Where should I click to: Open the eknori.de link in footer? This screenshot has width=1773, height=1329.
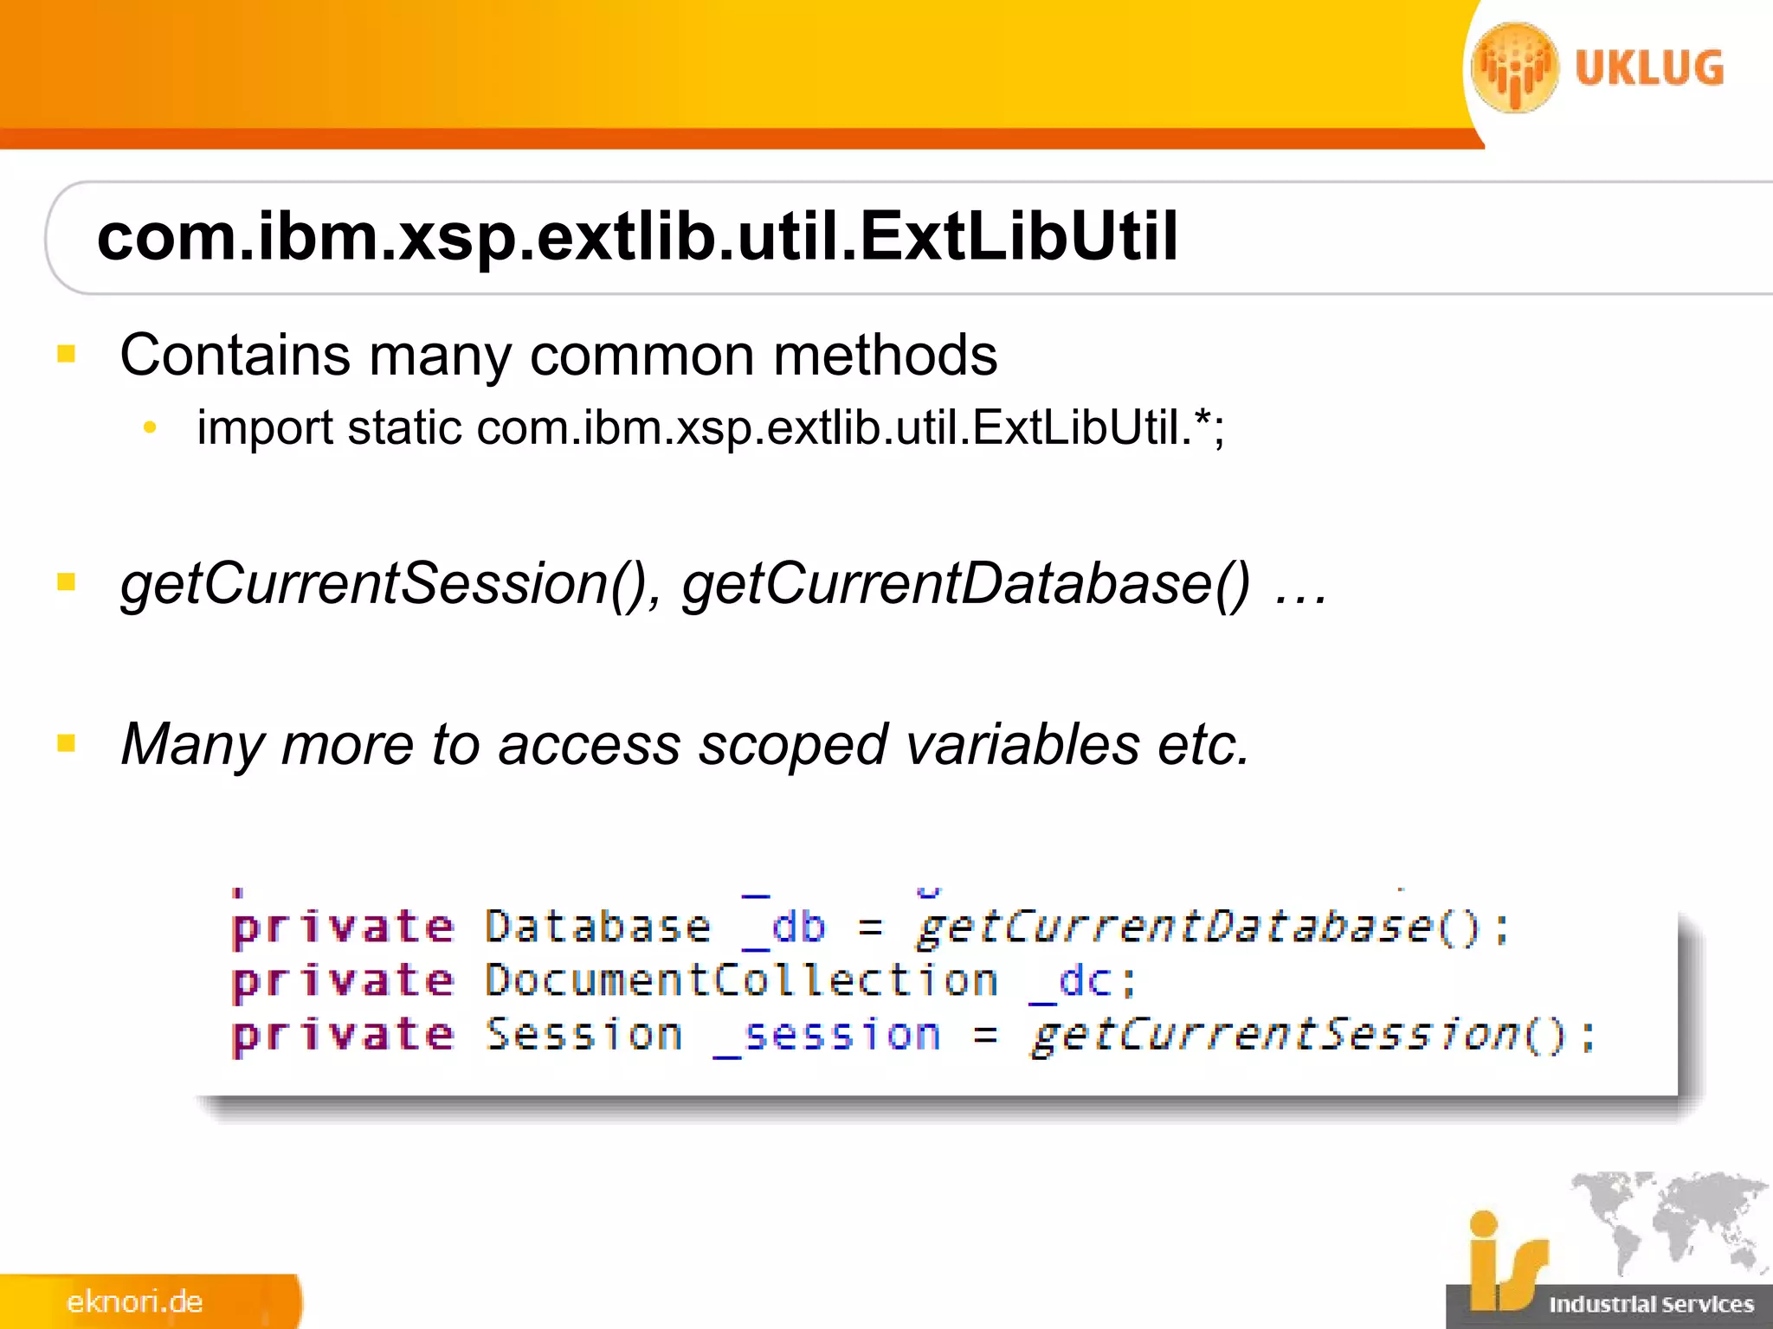[x=135, y=1302]
